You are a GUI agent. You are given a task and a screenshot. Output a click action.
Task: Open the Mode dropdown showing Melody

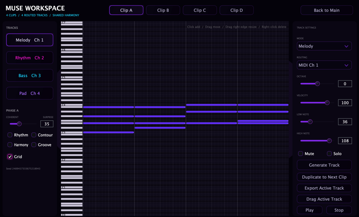coord(324,46)
